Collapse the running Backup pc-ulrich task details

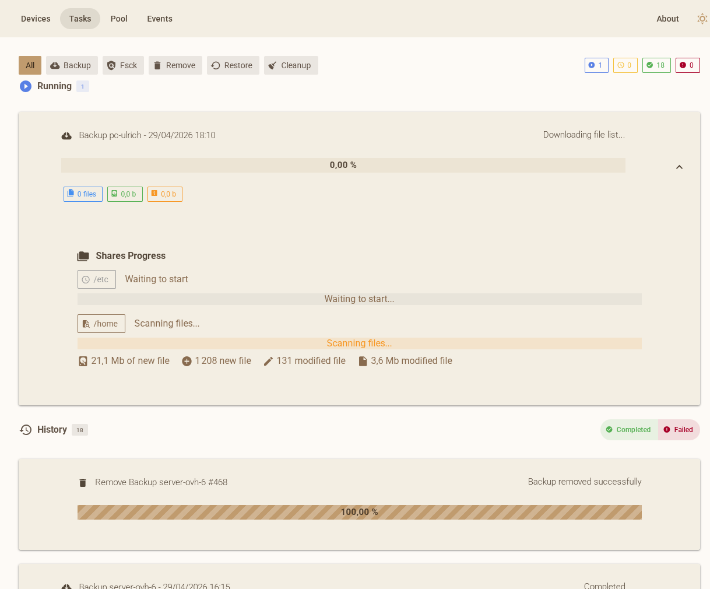tap(679, 167)
